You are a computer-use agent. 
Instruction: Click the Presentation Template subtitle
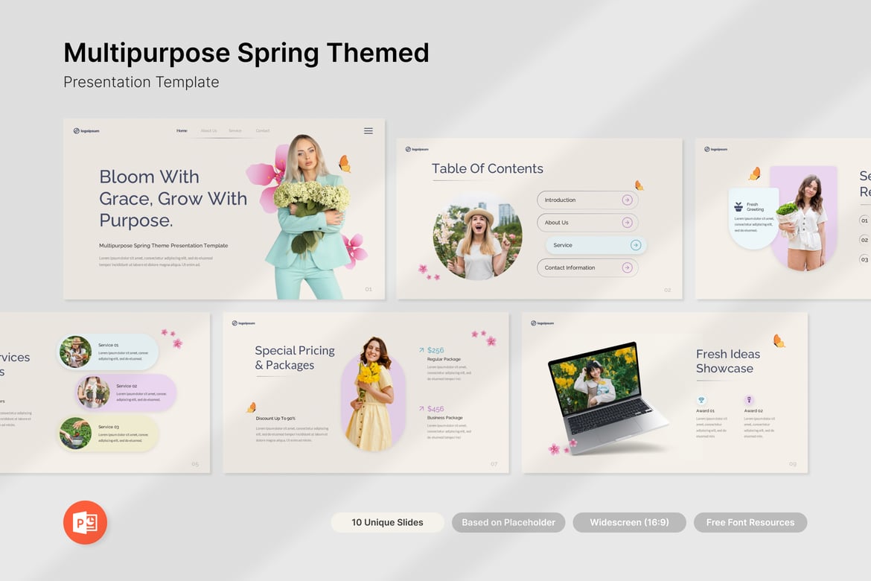point(141,82)
